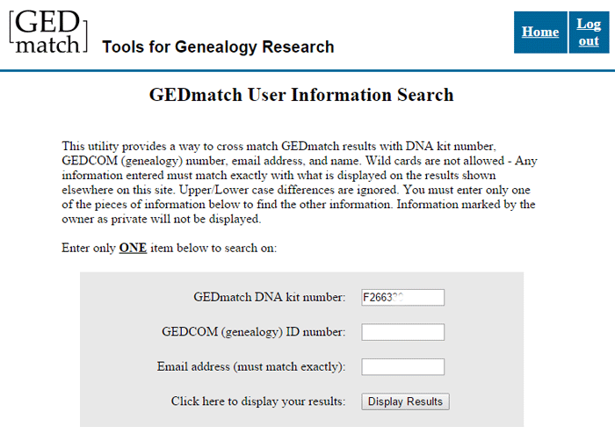This screenshot has height=448, width=615.
Task: Click the 'Click here to display your results' label
Action: click(x=258, y=401)
